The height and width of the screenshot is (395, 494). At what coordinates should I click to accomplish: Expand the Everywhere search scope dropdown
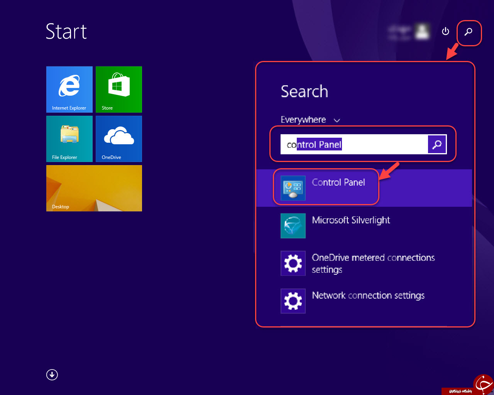pos(310,120)
